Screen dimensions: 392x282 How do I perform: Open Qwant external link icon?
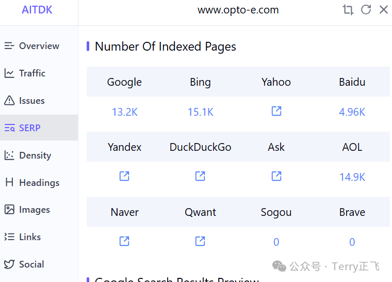[200, 241]
